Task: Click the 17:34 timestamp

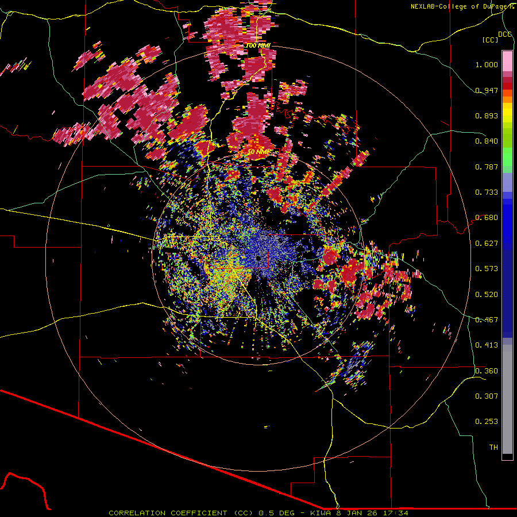Action: tap(396, 513)
